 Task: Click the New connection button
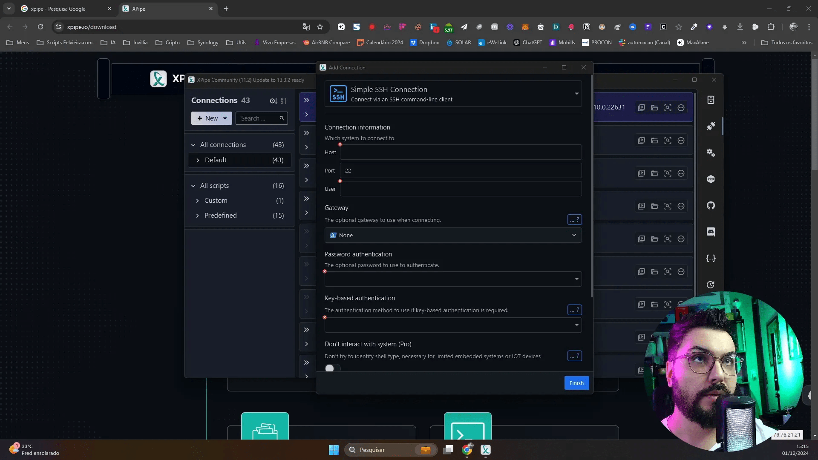[212, 118]
